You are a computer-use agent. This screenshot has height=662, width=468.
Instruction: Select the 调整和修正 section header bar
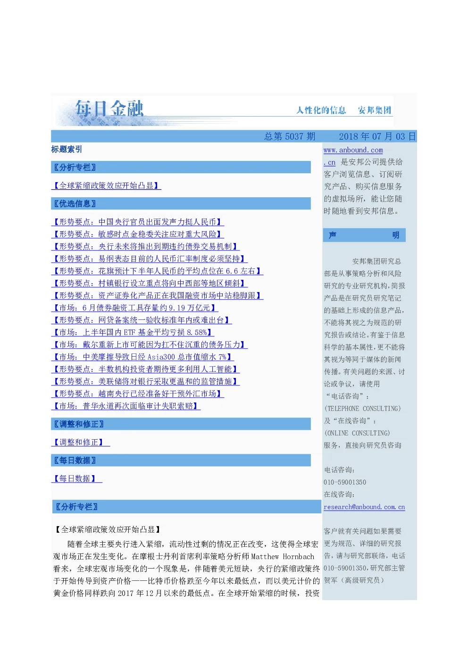181,424
